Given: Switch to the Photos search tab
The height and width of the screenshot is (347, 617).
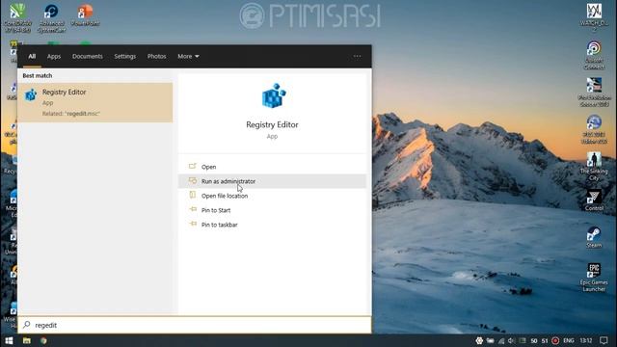Looking at the screenshot, I should [156, 56].
